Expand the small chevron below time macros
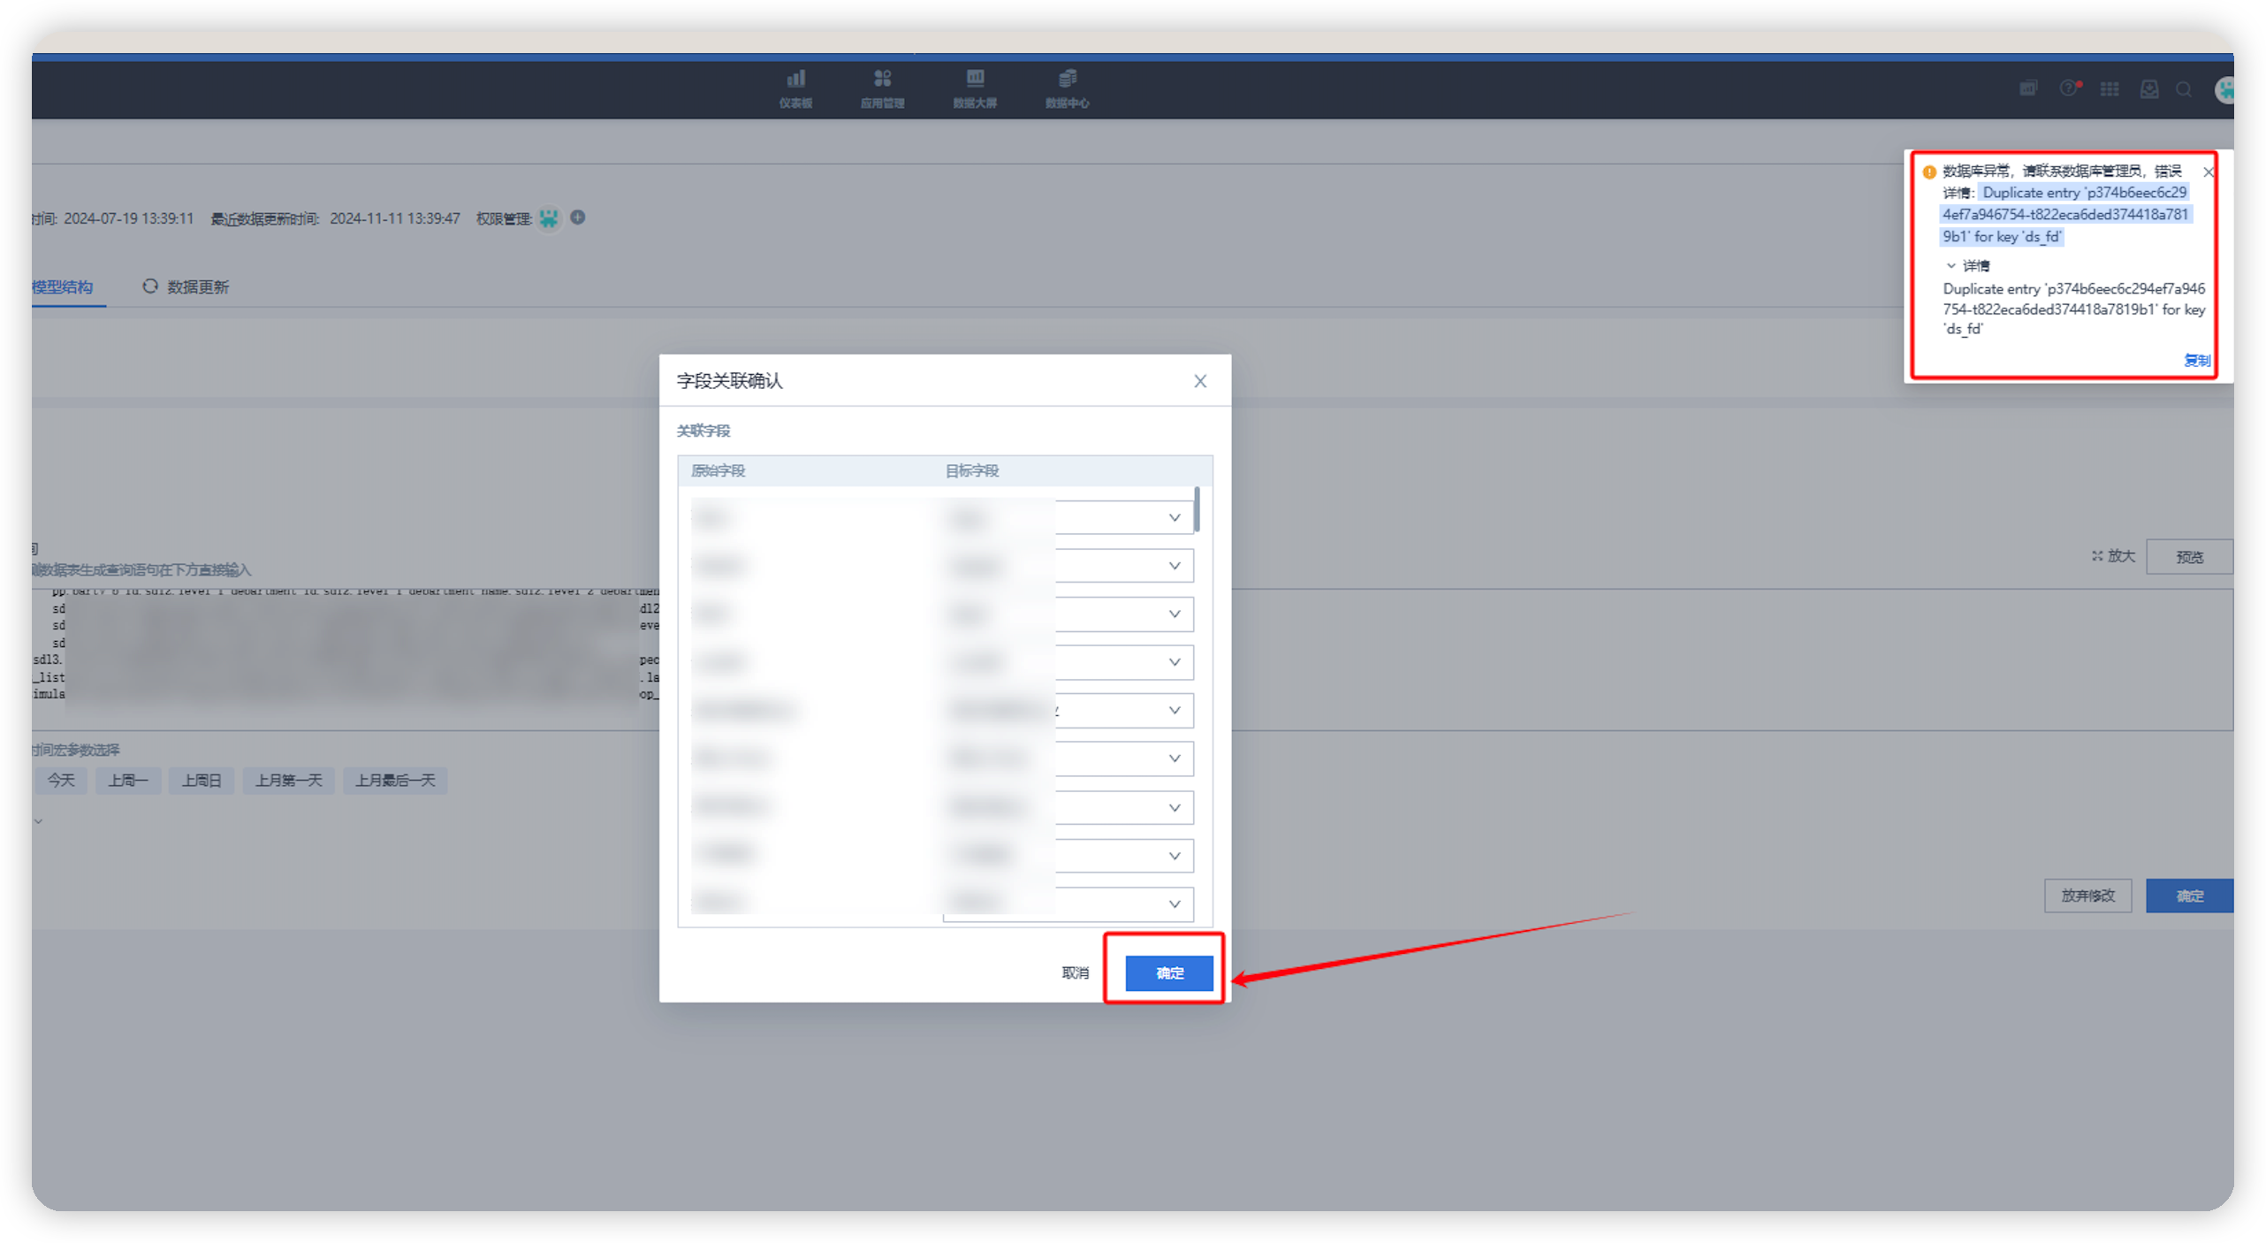Screen dimensions: 2266x1243 pyautogui.click(x=38, y=820)
